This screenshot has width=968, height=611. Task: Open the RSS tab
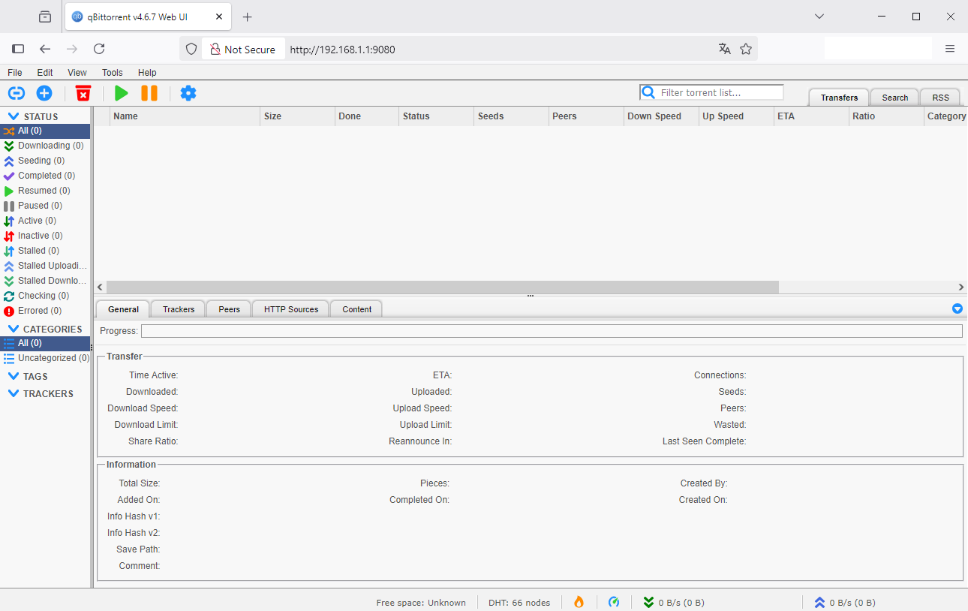click(940, 98)
